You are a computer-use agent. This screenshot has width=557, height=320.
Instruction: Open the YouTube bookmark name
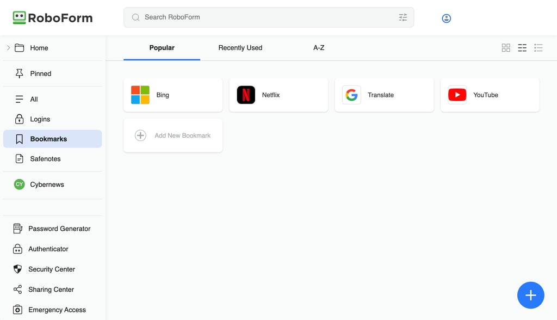[486, 95]
